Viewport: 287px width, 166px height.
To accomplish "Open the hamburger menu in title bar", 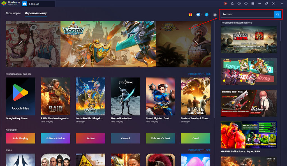I will click(x=253, y=3).
